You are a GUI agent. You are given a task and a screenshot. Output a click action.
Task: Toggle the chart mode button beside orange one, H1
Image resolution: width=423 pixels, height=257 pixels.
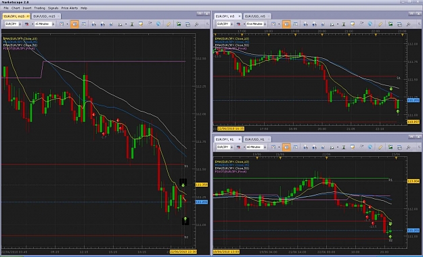tap(295, 147)
